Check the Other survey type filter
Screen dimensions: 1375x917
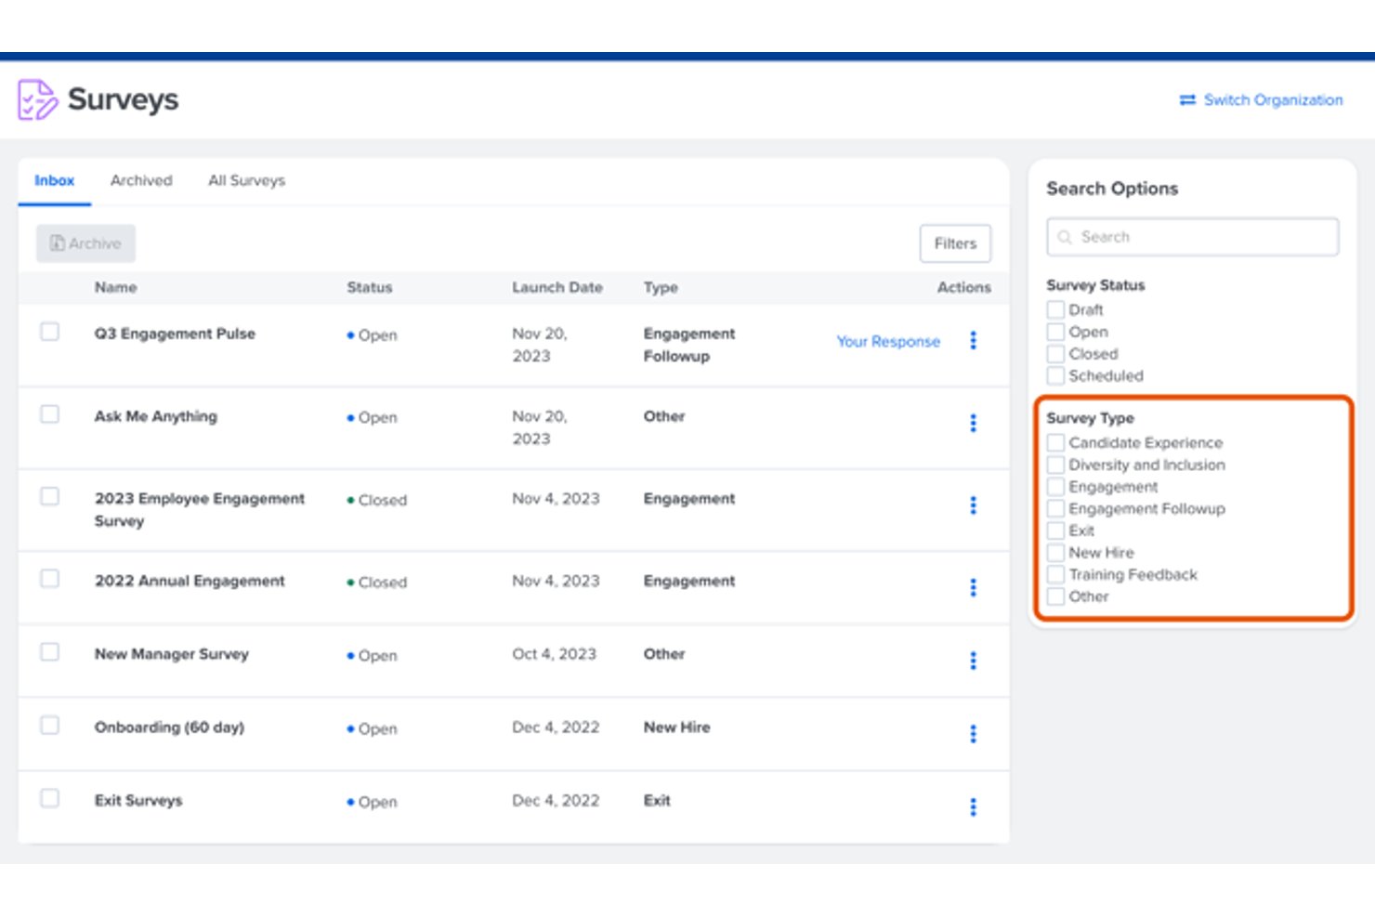[x=1055, y=596]
